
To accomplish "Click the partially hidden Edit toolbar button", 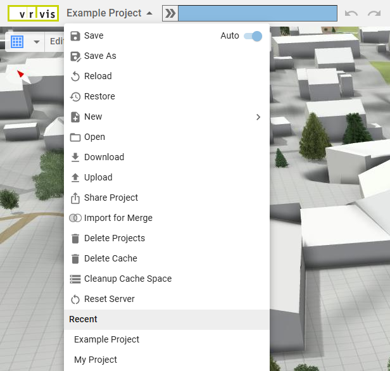I will click(x=56, y=42).
